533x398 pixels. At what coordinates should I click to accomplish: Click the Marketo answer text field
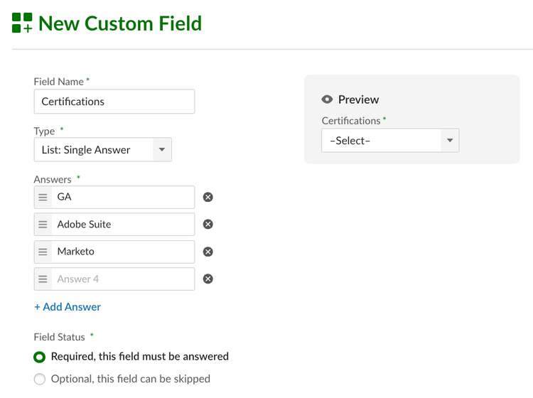(123, 252)
